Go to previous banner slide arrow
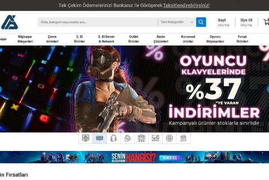The height and width of the screenshot is (180, 269). coord(1,89)
